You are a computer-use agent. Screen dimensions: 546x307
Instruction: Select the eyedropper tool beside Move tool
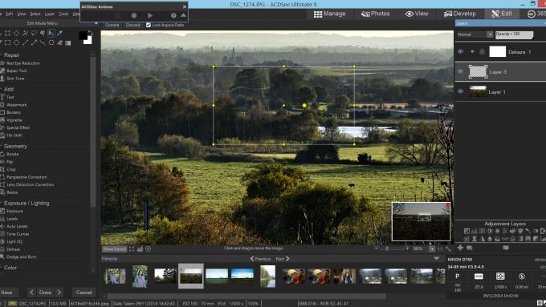59,33
